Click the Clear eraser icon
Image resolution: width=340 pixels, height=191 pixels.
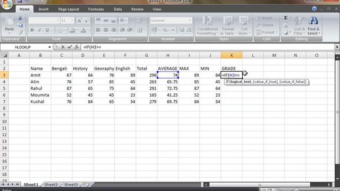(286, 32)
